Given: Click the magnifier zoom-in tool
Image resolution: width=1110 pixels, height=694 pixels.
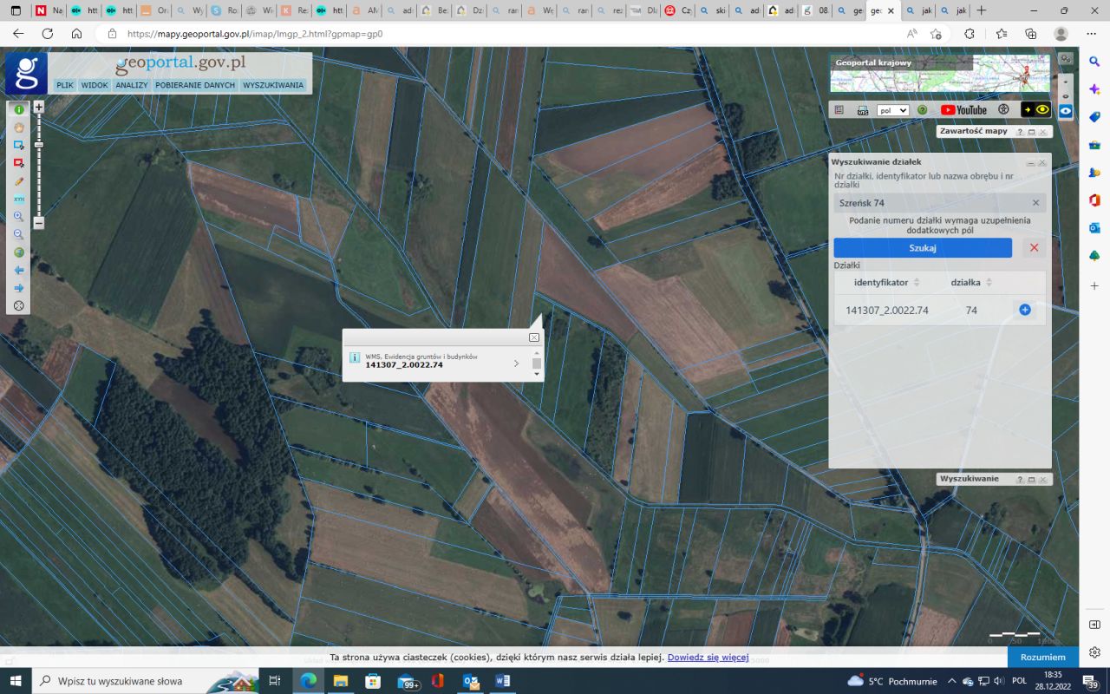Looking at the screenshot, I should [18, 217].
